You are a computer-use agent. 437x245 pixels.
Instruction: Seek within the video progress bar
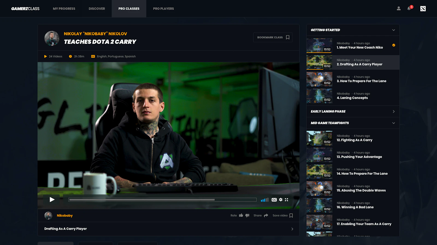tap(163, 200)
